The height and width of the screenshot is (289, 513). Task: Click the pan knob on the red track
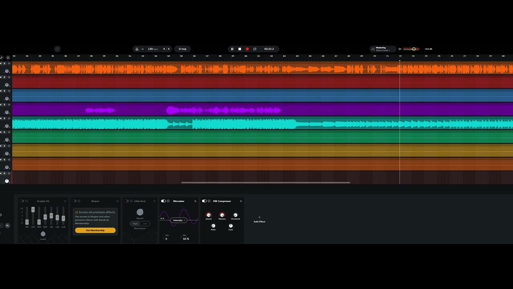coord(7,85)
